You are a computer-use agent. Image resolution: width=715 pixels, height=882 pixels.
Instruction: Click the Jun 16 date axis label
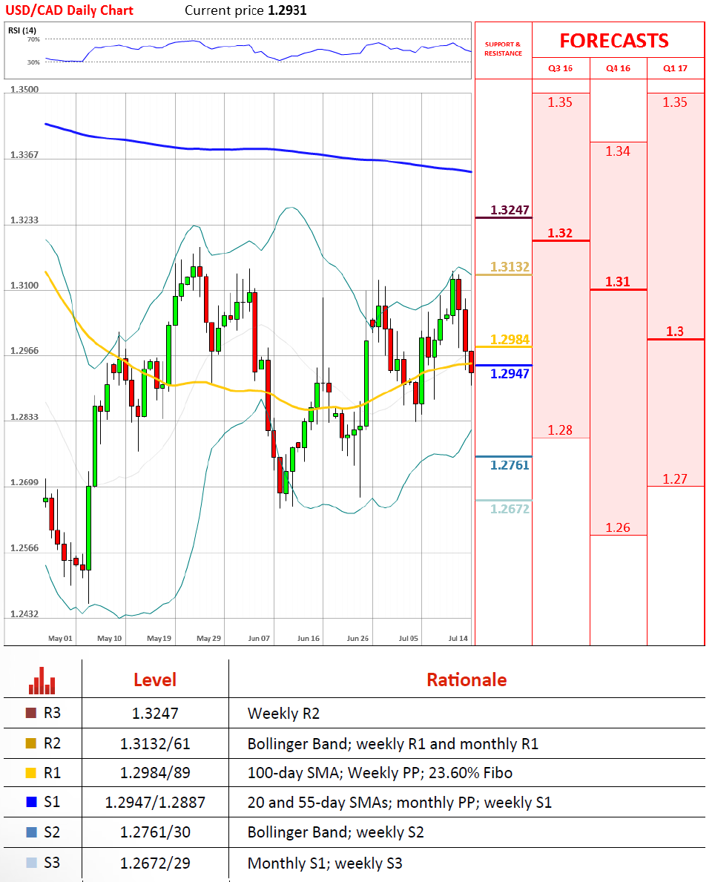point(308,638)
